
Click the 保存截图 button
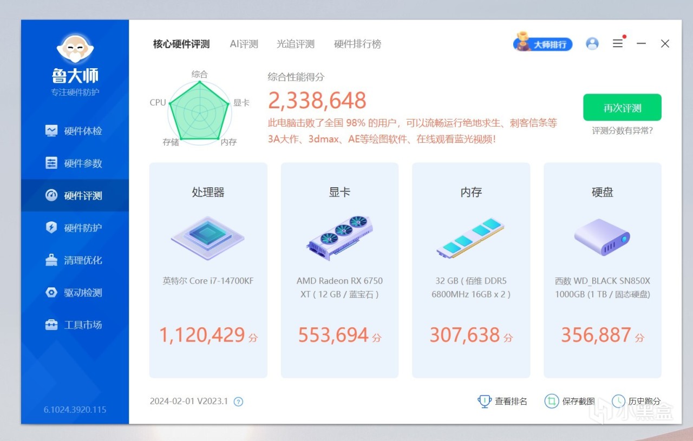tap(570, 401)
